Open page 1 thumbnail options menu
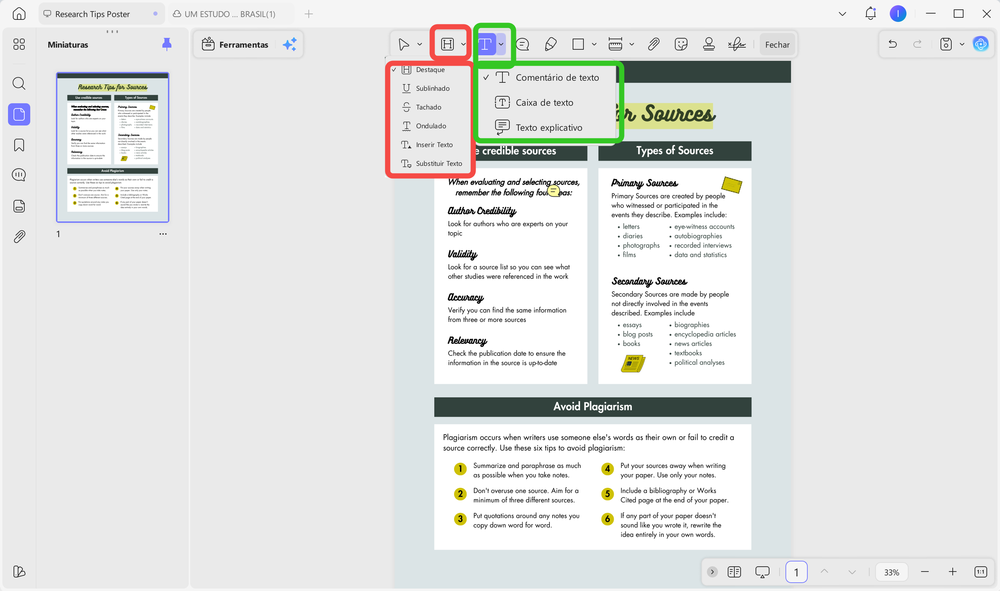 click(x=163, y=234)
